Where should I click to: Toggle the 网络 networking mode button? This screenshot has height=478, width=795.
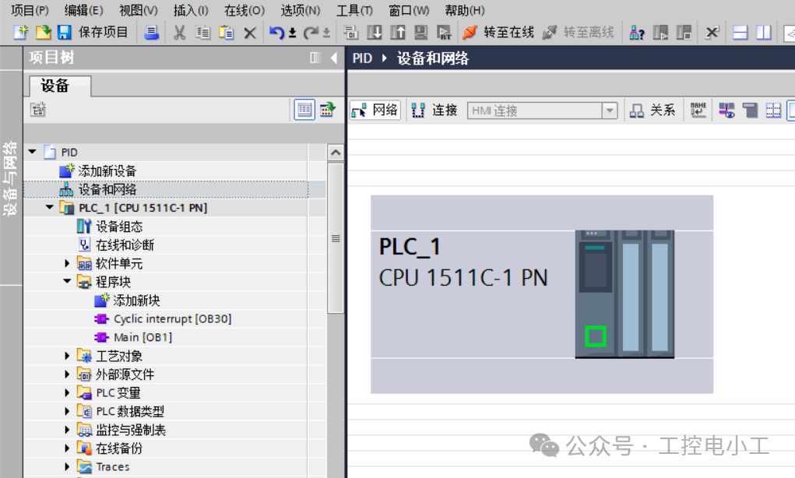[x=375, y=110]
